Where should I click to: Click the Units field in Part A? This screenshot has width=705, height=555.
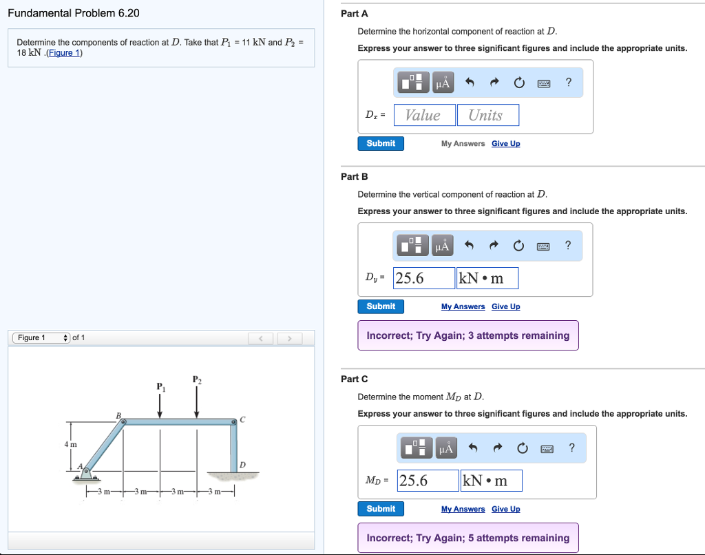[488, 114]
